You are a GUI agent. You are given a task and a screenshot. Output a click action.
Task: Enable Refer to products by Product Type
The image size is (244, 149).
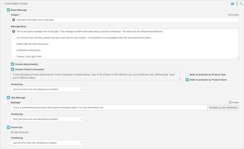[x=187, y=74]
